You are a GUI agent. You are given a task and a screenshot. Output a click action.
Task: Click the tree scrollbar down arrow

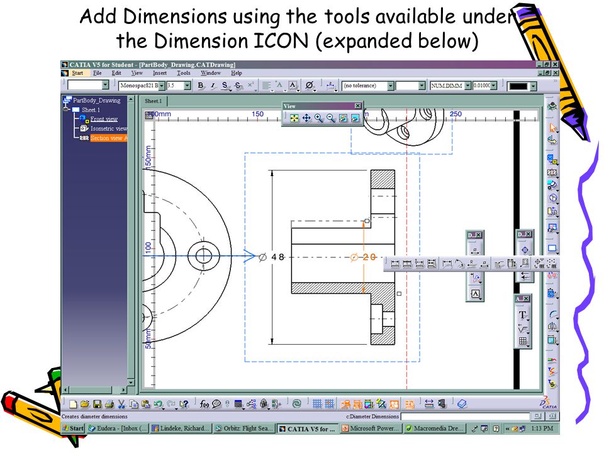[x=131, y=382]
